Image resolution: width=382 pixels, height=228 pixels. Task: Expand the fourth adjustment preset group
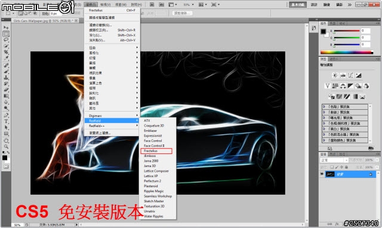pyautogui.click(x=324, y=124)
